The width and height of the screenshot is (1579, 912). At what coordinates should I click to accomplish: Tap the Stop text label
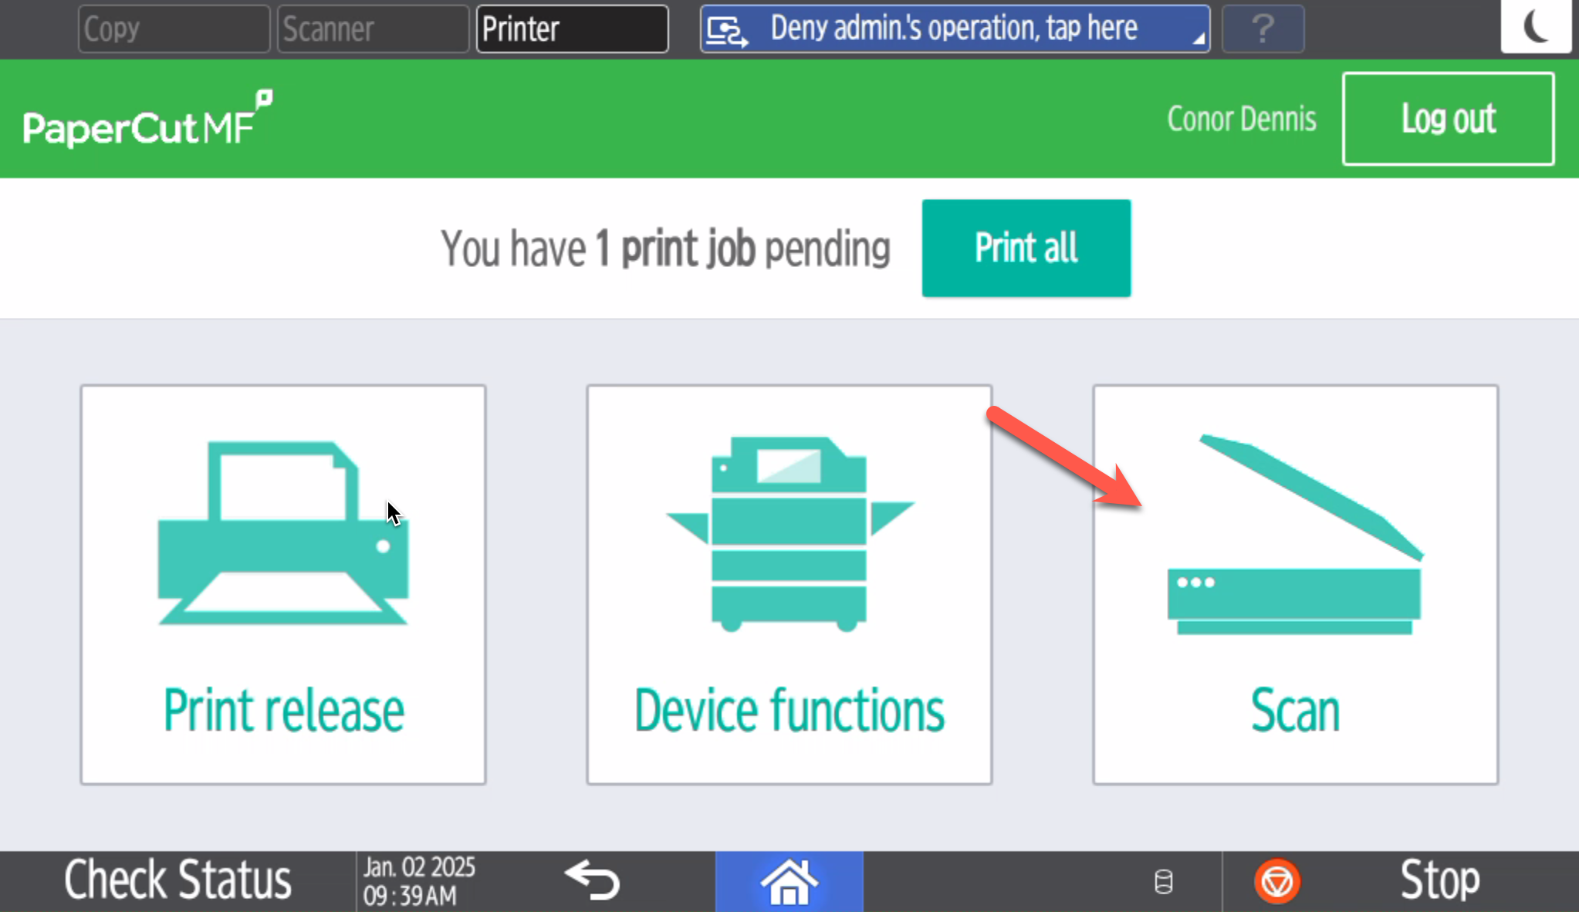pyautogui.click(x=1439, y=880)
